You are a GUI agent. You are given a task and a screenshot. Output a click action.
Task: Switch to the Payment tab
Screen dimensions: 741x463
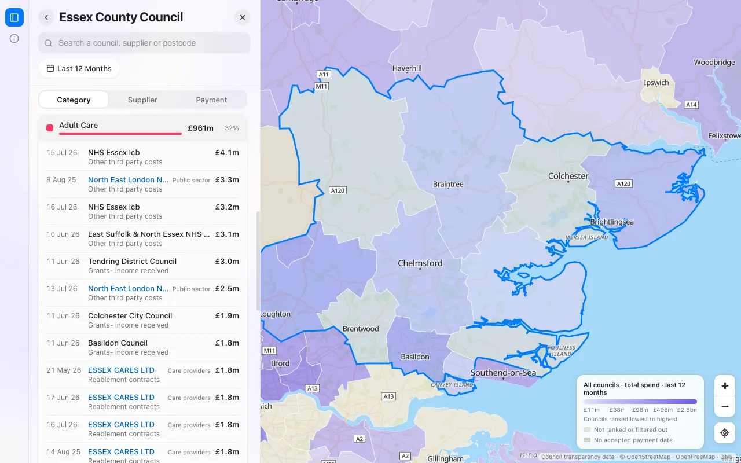(x=211, y=100)
